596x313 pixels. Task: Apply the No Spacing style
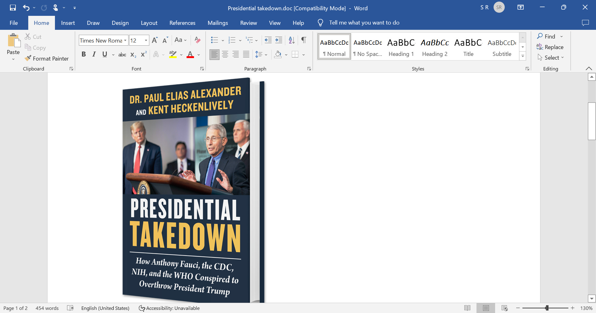click(368, 47)
